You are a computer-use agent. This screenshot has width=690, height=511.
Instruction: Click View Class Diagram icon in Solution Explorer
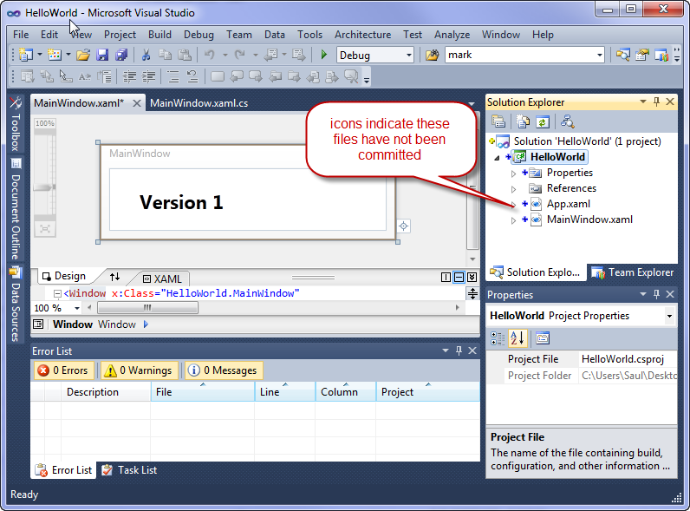click(x=567, y=121)
